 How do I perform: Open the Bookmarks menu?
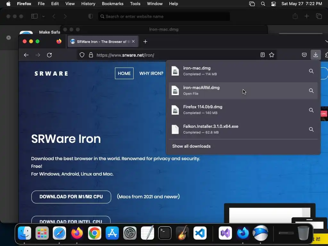pyautogui.click(x=112, y=4)
